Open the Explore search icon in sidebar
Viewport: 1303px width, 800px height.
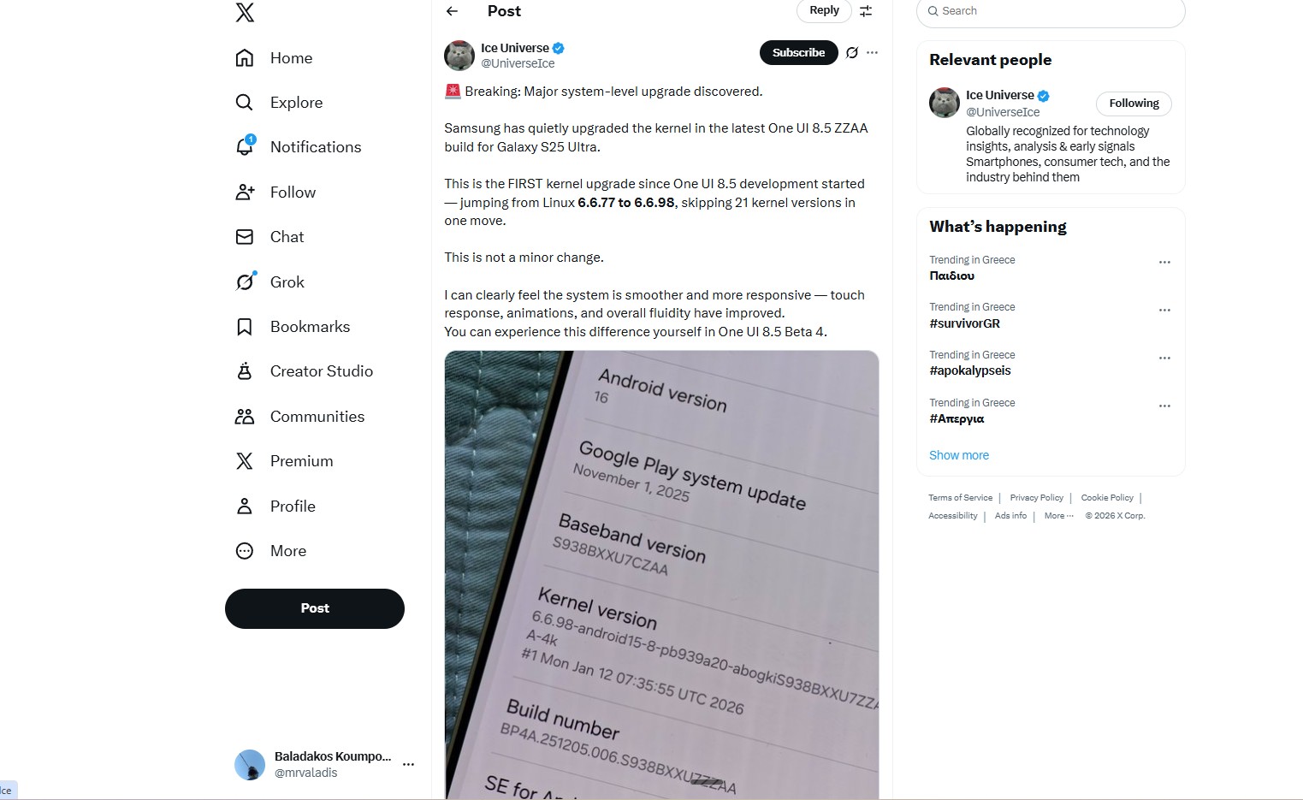tap(245, 103)
